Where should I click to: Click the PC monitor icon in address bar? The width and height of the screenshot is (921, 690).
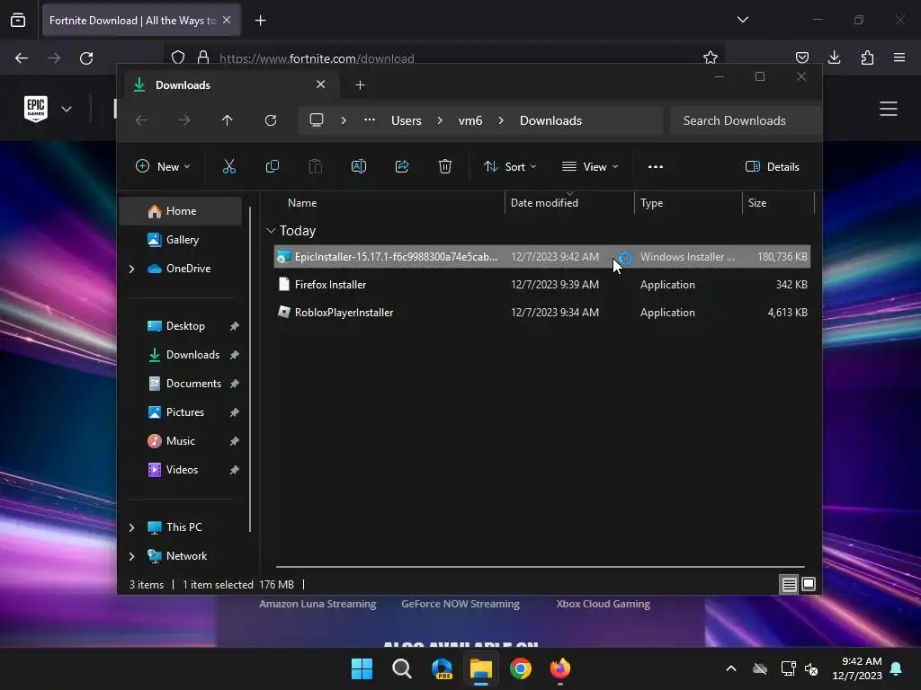tap(317, 120)
